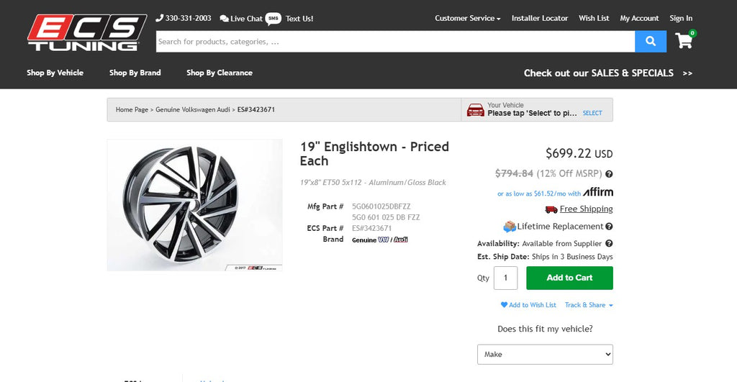The width and height of the screenshot is (737, 382).
Task: Open Shop By Brand menu
Action: (135, 73)
